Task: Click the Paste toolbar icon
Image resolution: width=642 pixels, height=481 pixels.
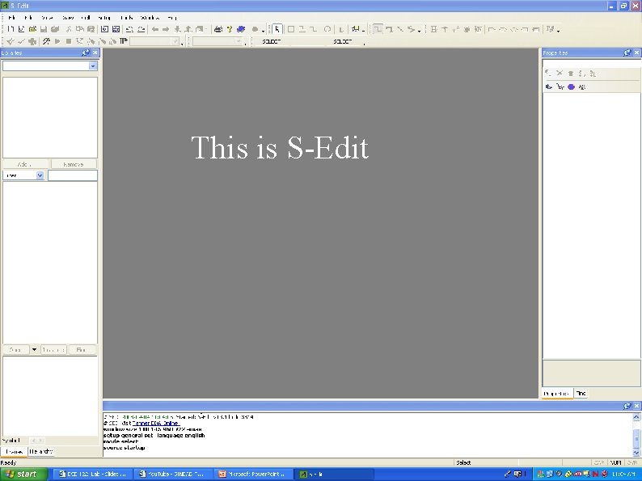Action: 91,29
